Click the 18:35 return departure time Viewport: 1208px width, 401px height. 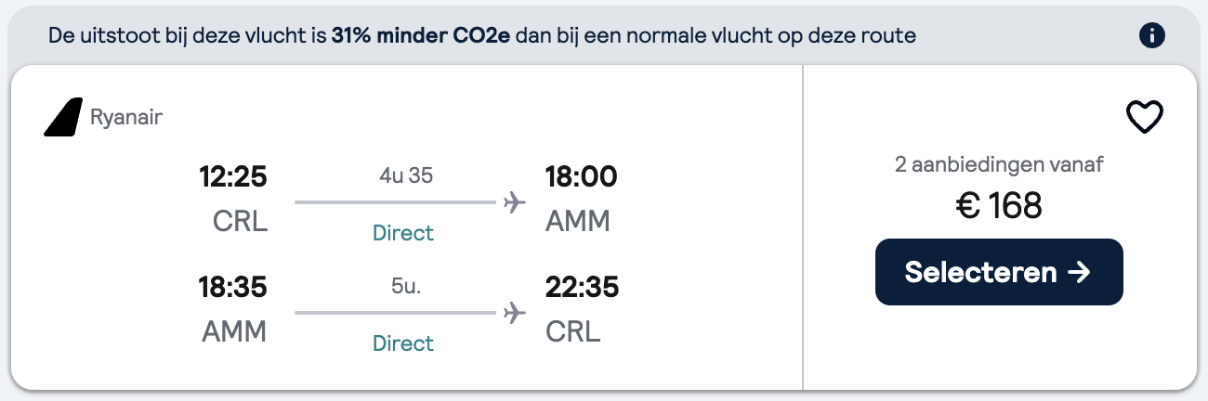[x=233, y=287]
